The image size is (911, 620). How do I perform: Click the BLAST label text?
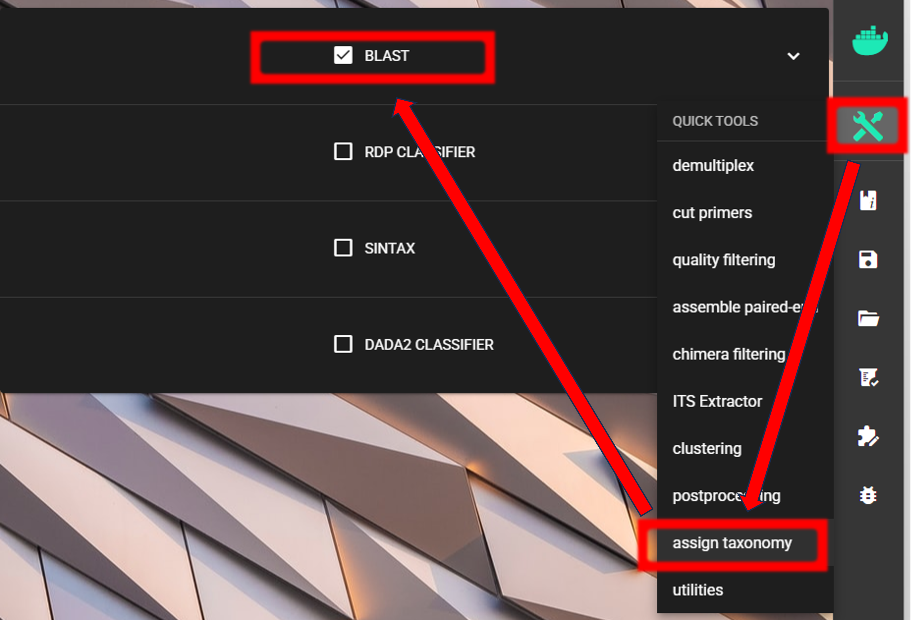point(387,56)
